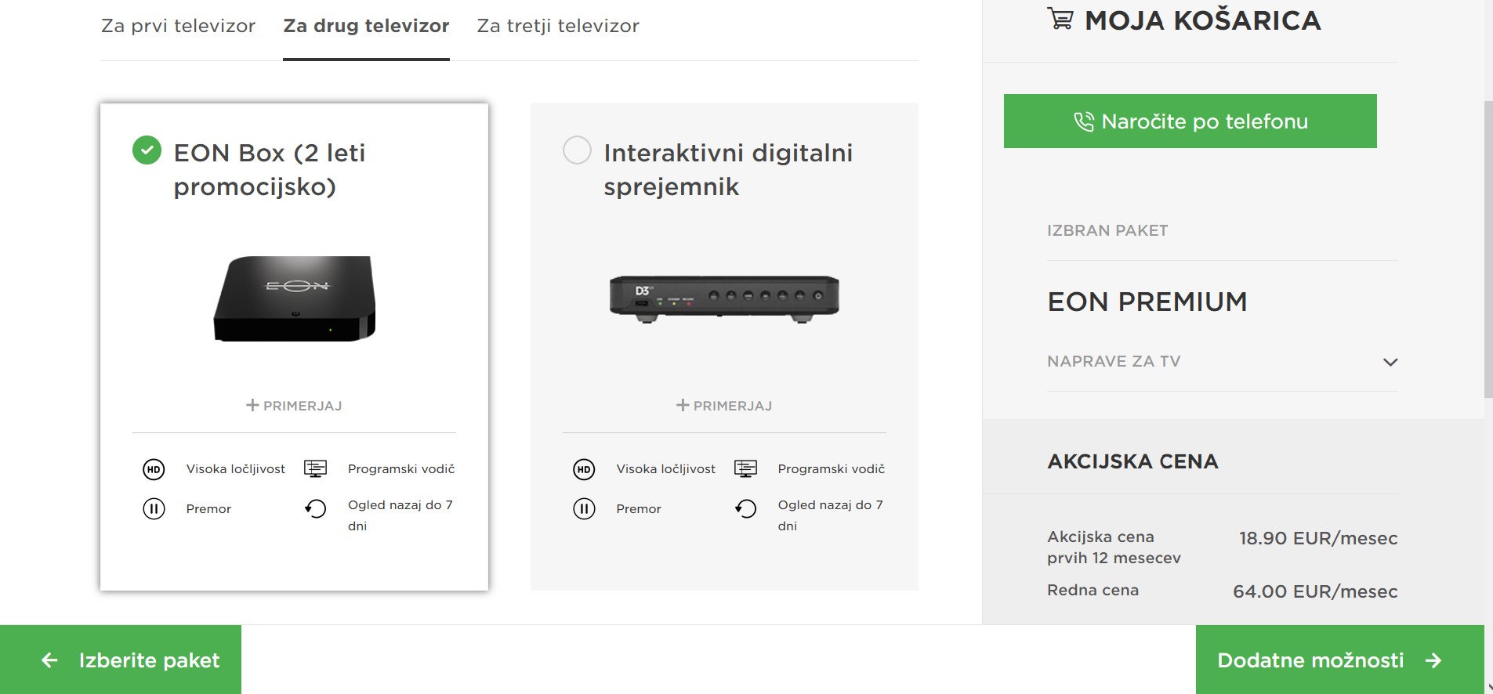Choose Interaktivni digitalni sprejemnik radio button
This screenshot has width=1493, height=694.
577,150
